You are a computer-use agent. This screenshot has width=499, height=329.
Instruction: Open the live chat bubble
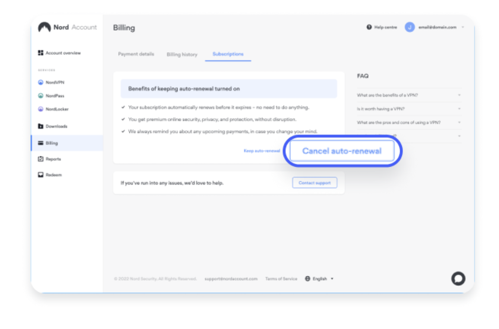[x=458, y=278]
